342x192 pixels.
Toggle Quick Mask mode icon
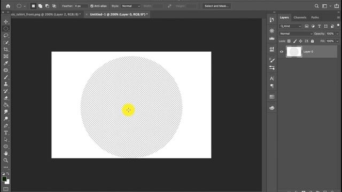(6, 189)
